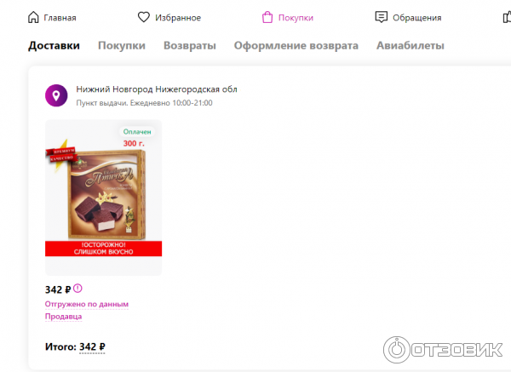Click the home icon next to Главная
Image resolution: width=511 pixels, height=372 pixels.
[x=33, y=17]
